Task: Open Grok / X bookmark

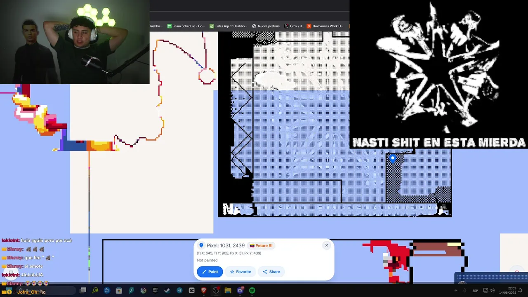Action: tap(293, 26)
